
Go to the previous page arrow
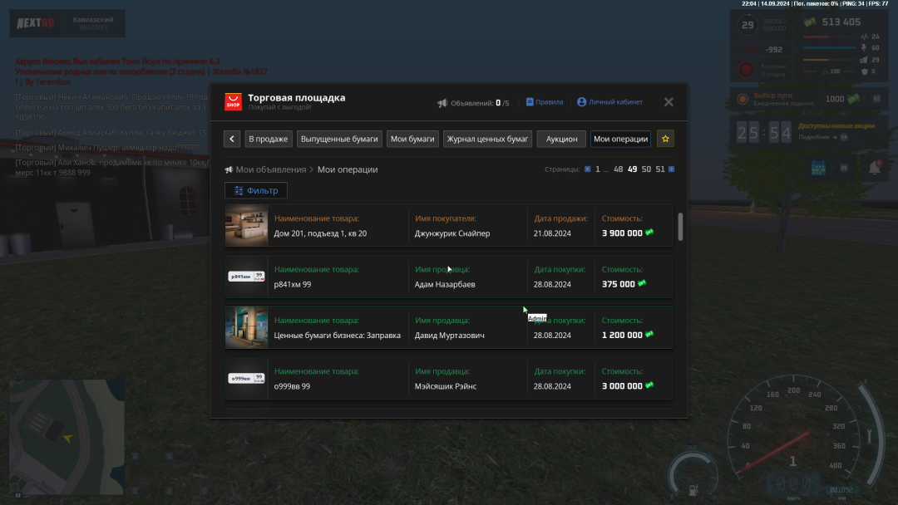588,169
